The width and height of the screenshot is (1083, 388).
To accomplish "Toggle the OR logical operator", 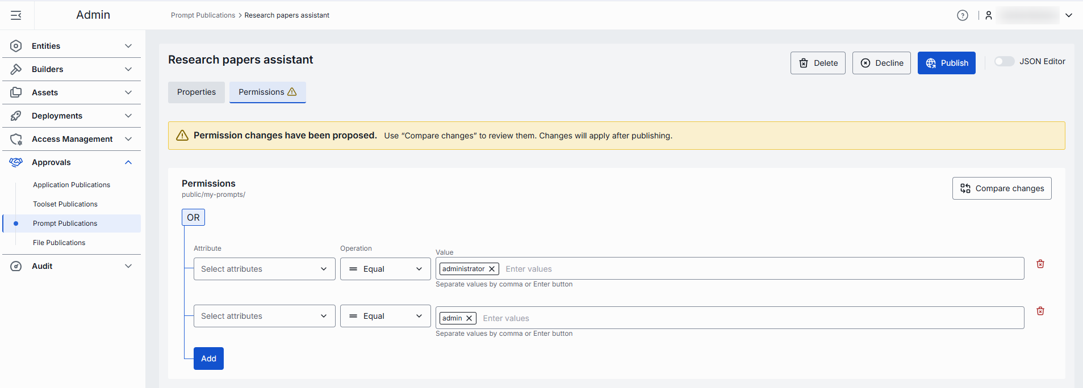I will pos(193,217).
